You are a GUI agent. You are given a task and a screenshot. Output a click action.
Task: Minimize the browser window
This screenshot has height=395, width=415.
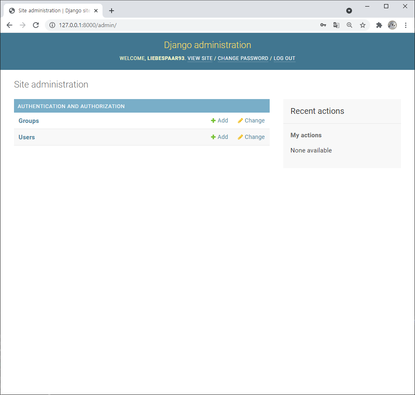pyautogui.click(x=367, y=6)
